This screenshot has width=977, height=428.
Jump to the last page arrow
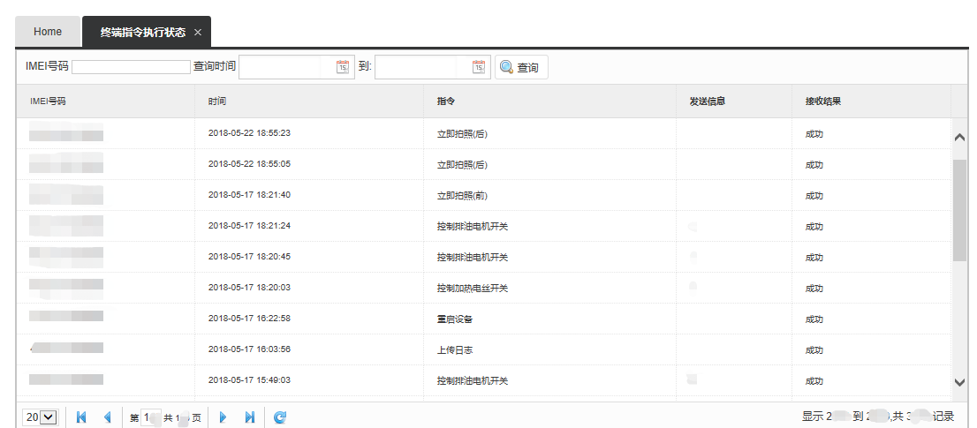[x=250, y=417]
